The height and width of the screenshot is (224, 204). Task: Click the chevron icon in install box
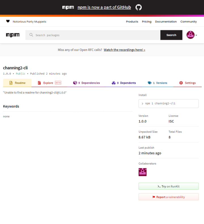[x=142, y=104]
